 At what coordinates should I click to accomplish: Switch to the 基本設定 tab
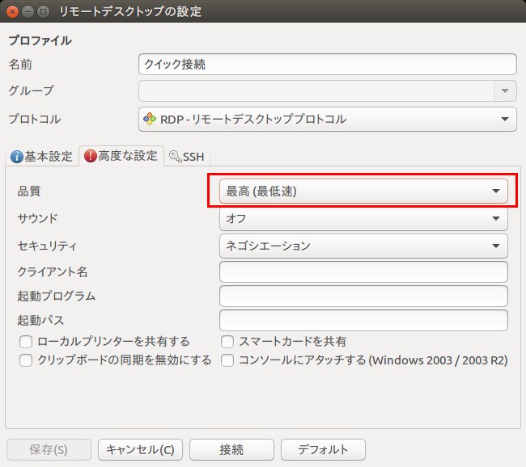coord(42,157)
